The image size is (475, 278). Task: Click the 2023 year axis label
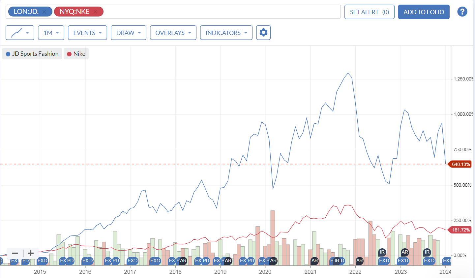tap(401, 272)
